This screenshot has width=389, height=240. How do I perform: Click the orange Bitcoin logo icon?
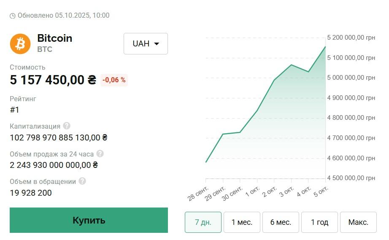point(20,43)
